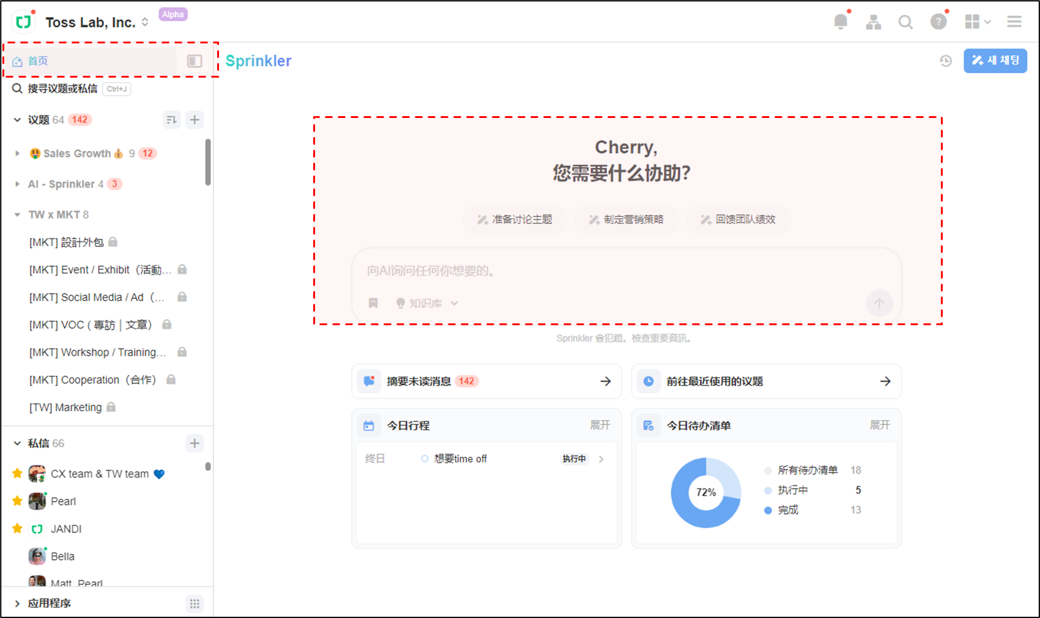Image resolution: width=1040 pixels, height=618 pixels.
Task: Click the Alpha badge
Action: (173, 15)
